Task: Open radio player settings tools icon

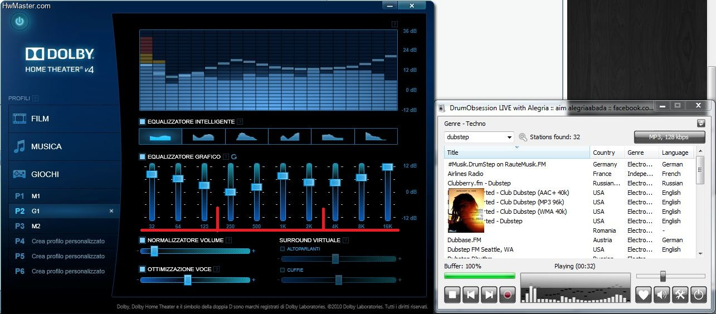Action: [680, 295]
